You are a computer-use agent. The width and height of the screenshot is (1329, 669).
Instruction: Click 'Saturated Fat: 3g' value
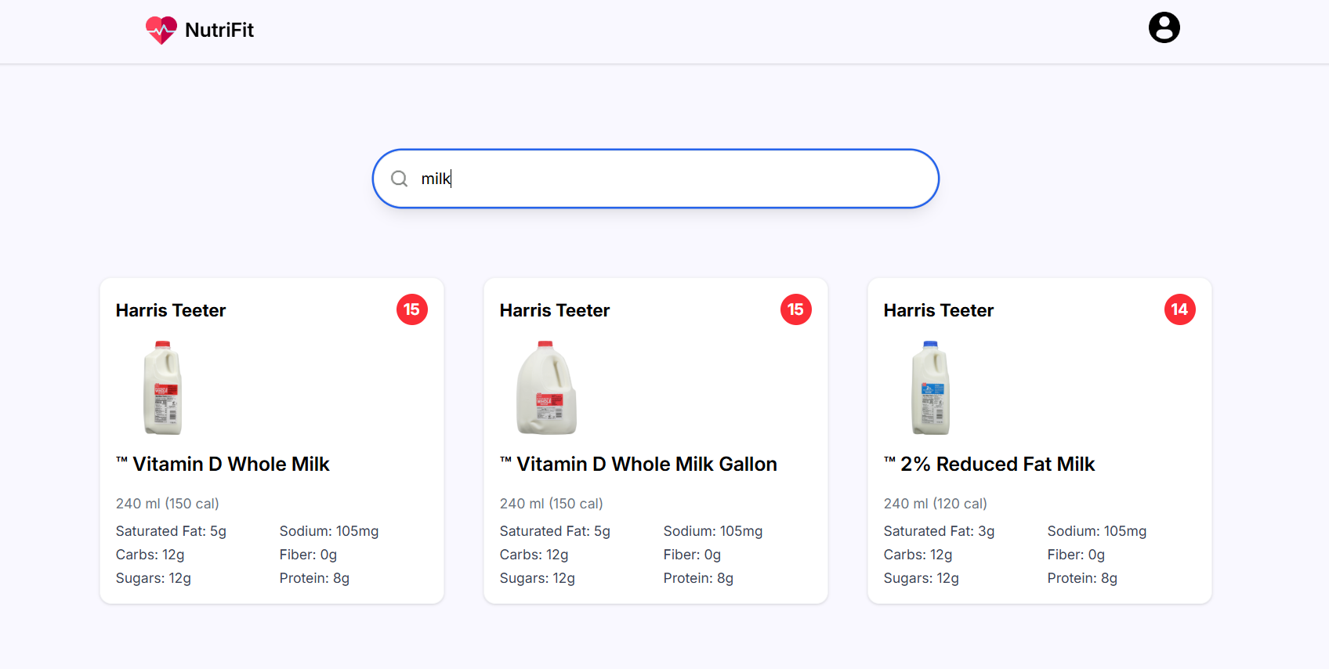pos(940,531)
